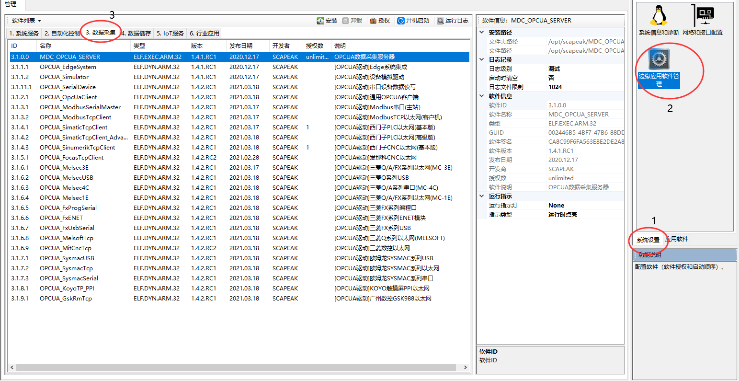Sort list by 类型 column header
This screenshot has width=739, height=381.
[160, 46]
